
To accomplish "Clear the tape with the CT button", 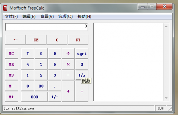I will point(78,40).
